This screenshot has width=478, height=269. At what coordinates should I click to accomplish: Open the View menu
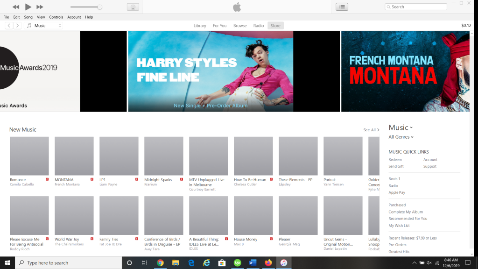click(41, 17)
